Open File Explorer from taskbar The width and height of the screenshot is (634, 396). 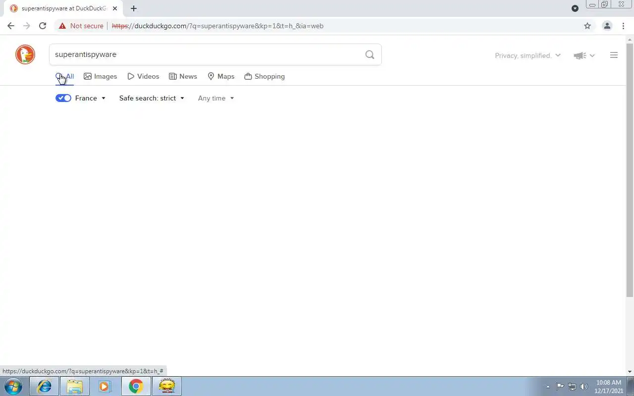point(75,386)
